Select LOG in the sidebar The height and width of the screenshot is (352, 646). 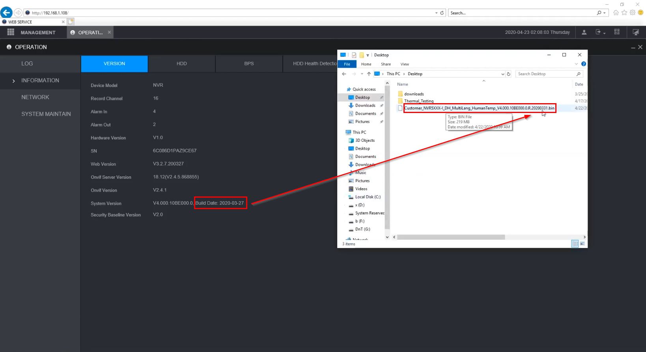(40, 64)
